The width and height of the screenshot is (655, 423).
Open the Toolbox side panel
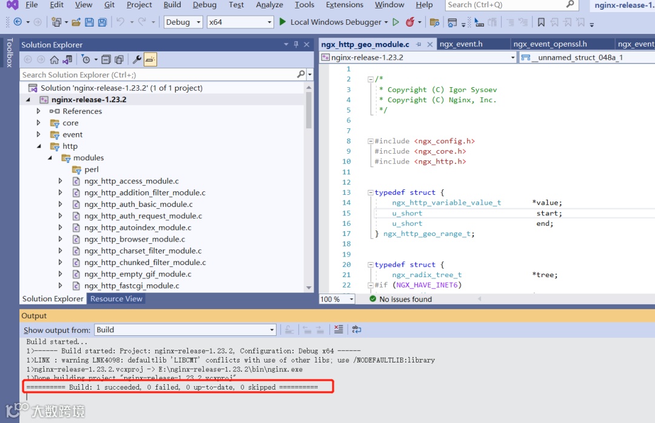(x=10, y=53)
